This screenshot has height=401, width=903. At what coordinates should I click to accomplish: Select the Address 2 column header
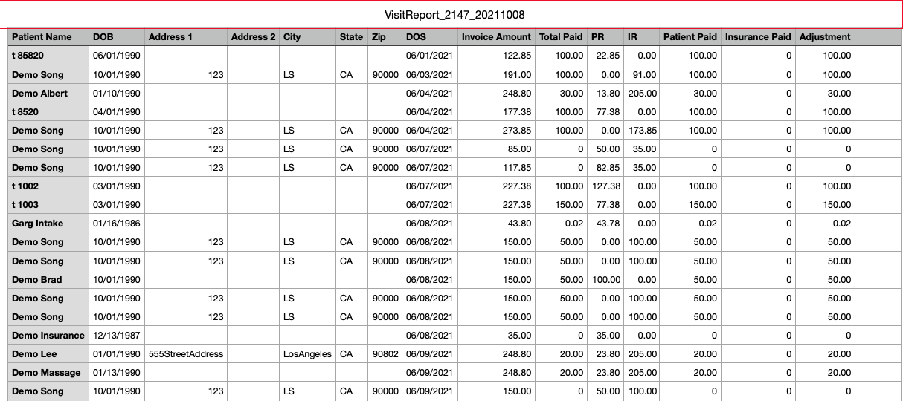click(254, 36)
